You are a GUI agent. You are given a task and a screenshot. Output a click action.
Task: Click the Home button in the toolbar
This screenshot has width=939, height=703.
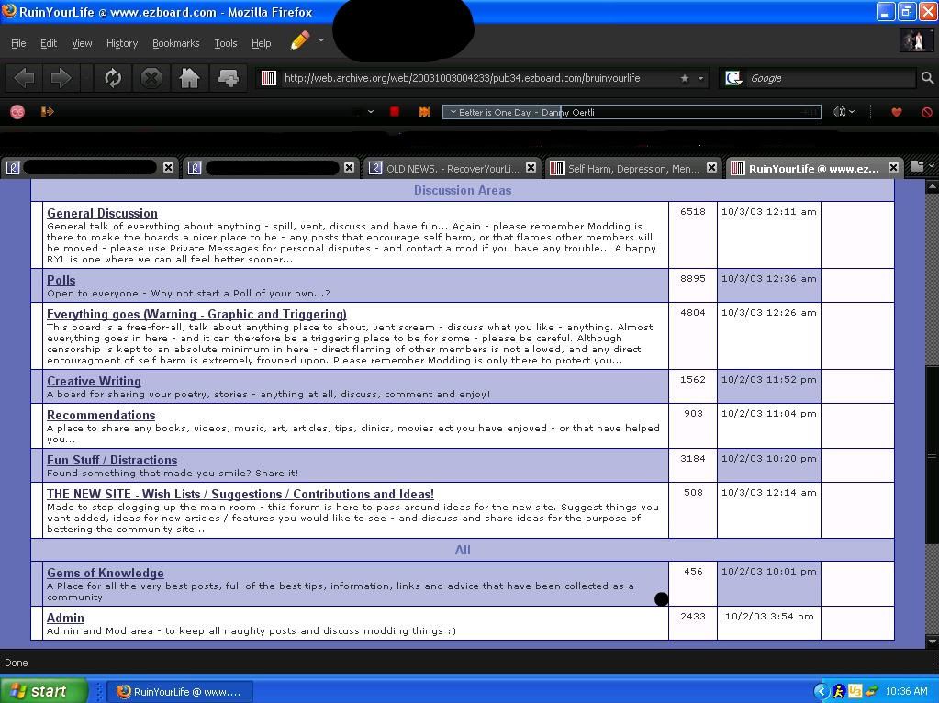tap(190, 79)
